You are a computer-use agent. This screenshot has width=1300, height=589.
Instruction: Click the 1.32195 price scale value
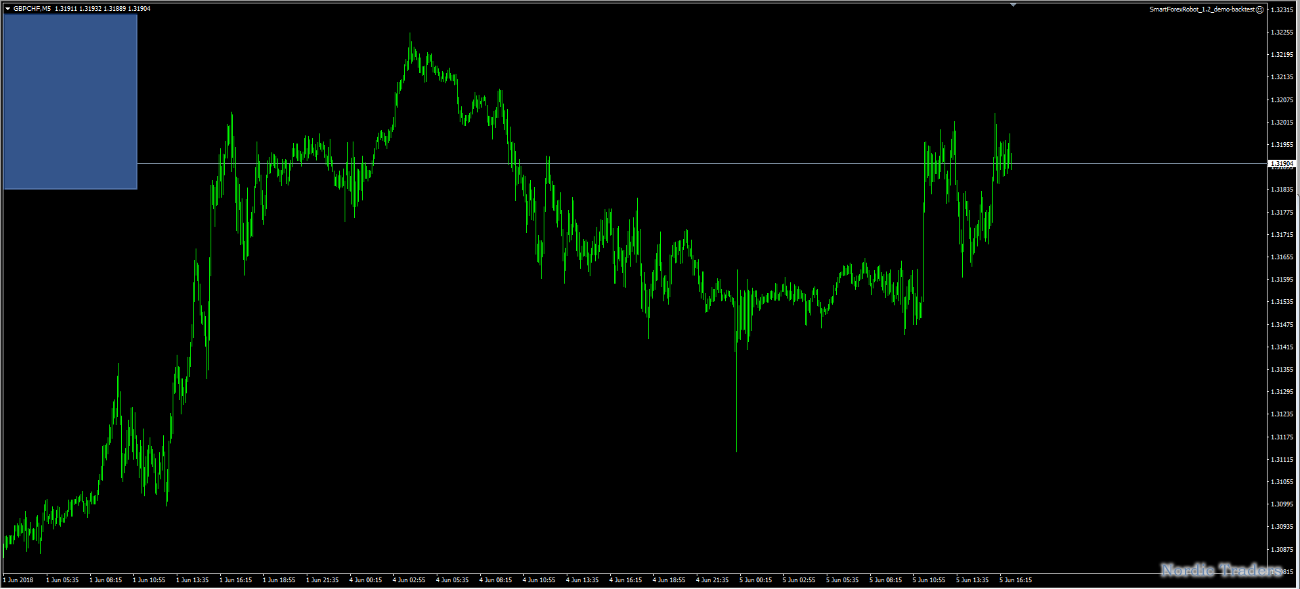pos(1282,55)
